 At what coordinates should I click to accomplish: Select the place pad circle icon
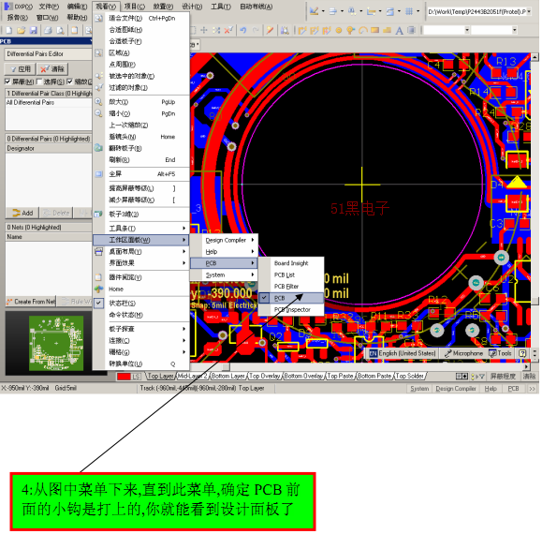[x=339, y=31]
